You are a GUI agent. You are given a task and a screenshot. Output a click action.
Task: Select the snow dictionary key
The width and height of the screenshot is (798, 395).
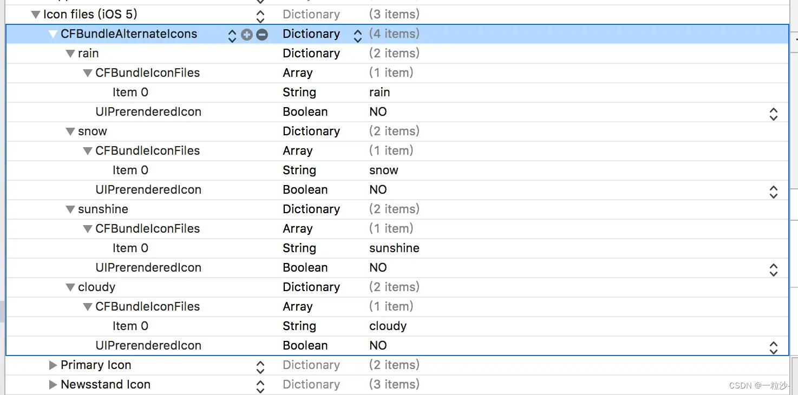(x=93, y=131)
